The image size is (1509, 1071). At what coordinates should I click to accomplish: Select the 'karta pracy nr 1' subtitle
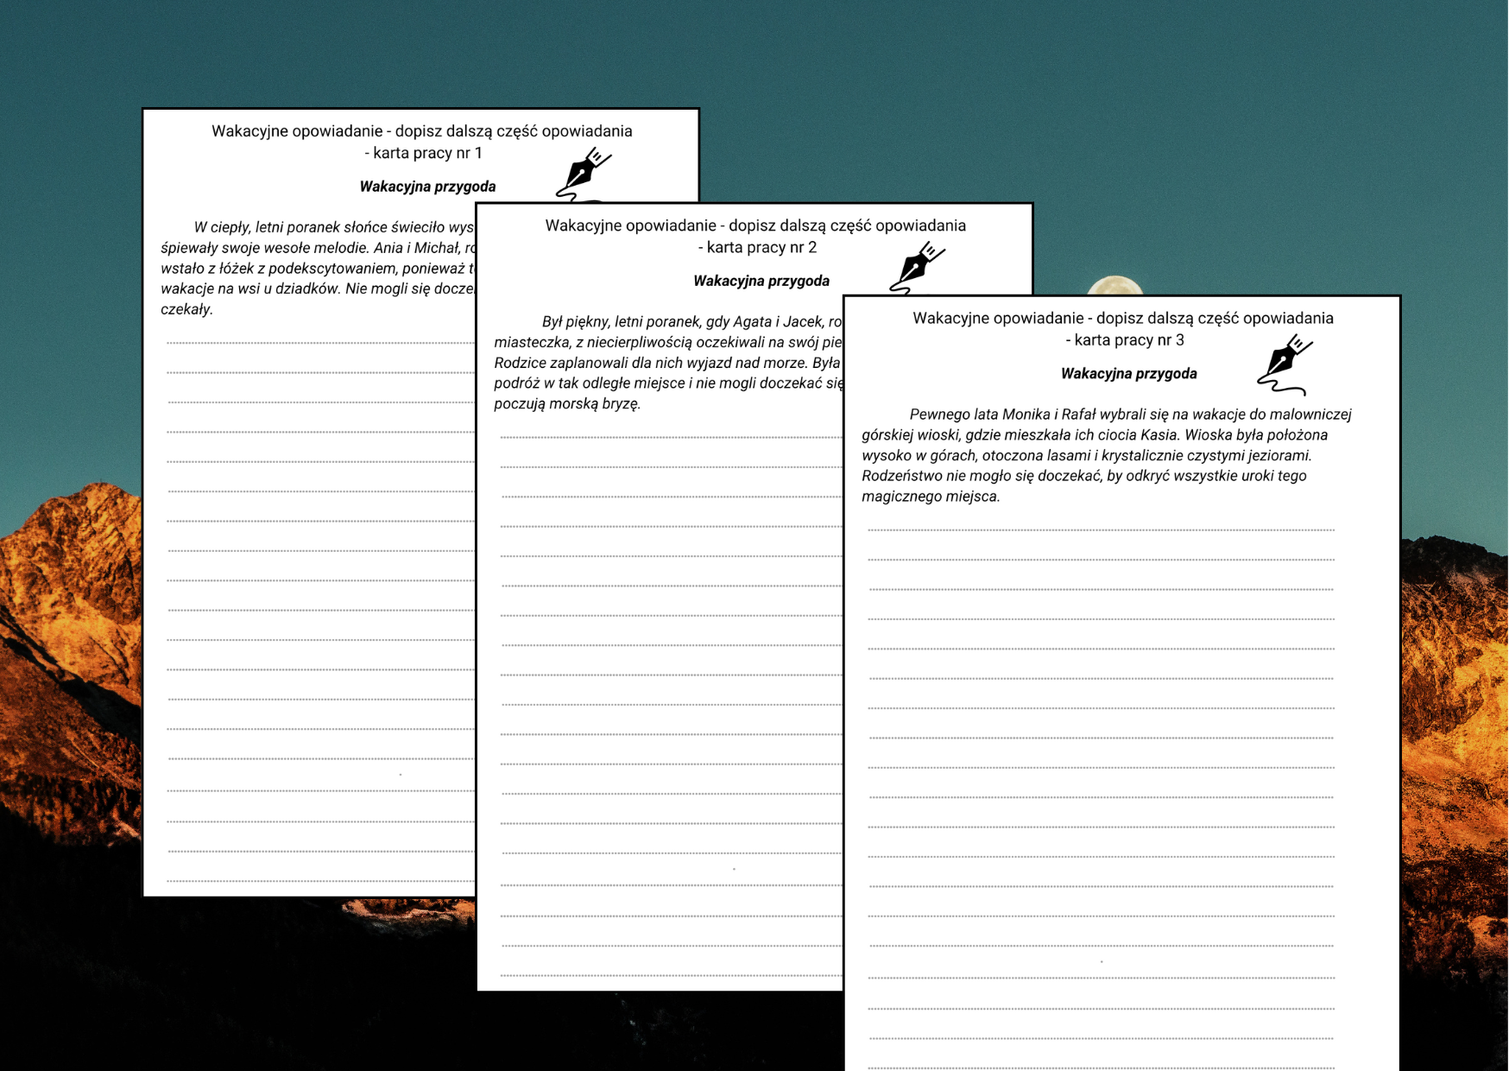pos(423,153)
